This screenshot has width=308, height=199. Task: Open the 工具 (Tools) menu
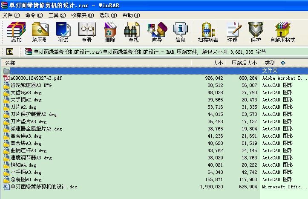pos(57,15)
